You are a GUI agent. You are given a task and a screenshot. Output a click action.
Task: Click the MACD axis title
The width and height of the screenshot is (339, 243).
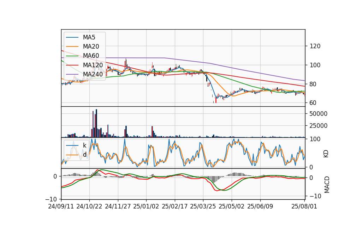(327, 185)
